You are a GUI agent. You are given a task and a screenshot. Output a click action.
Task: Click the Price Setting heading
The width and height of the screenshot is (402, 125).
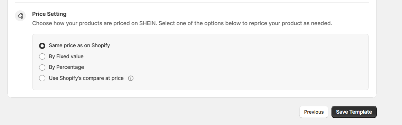(49, 14)
